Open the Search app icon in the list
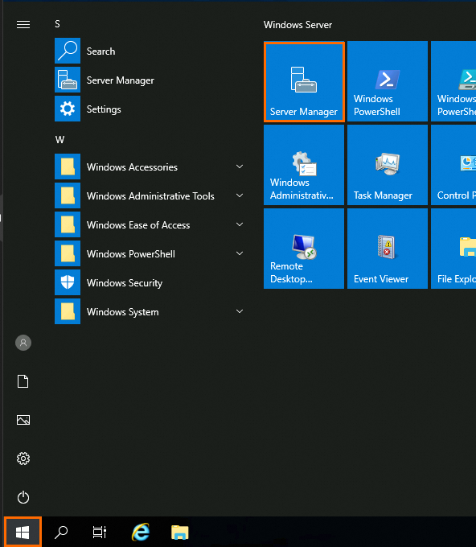This screenshot has width=476, height=547. [68, 51]
